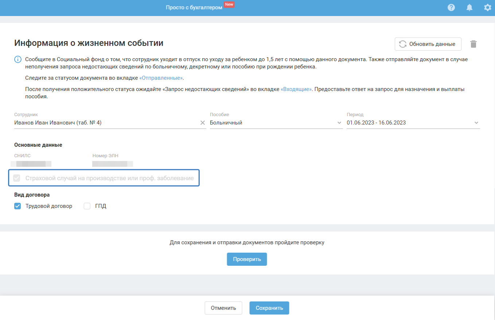
Task: Click the info circle icon beside the notice
Action: tap(17, 59)
